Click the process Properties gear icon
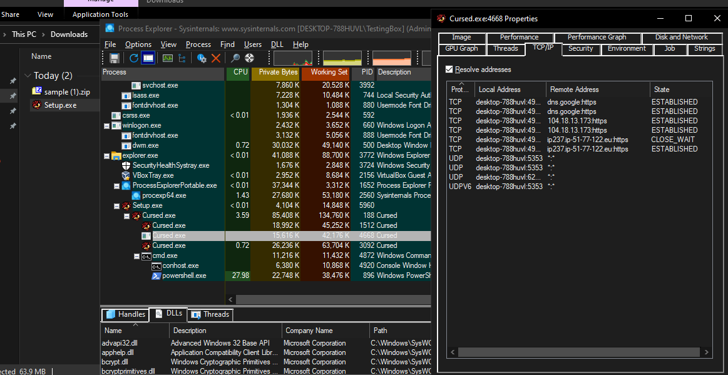728x375 pixels. coord(202,58)
